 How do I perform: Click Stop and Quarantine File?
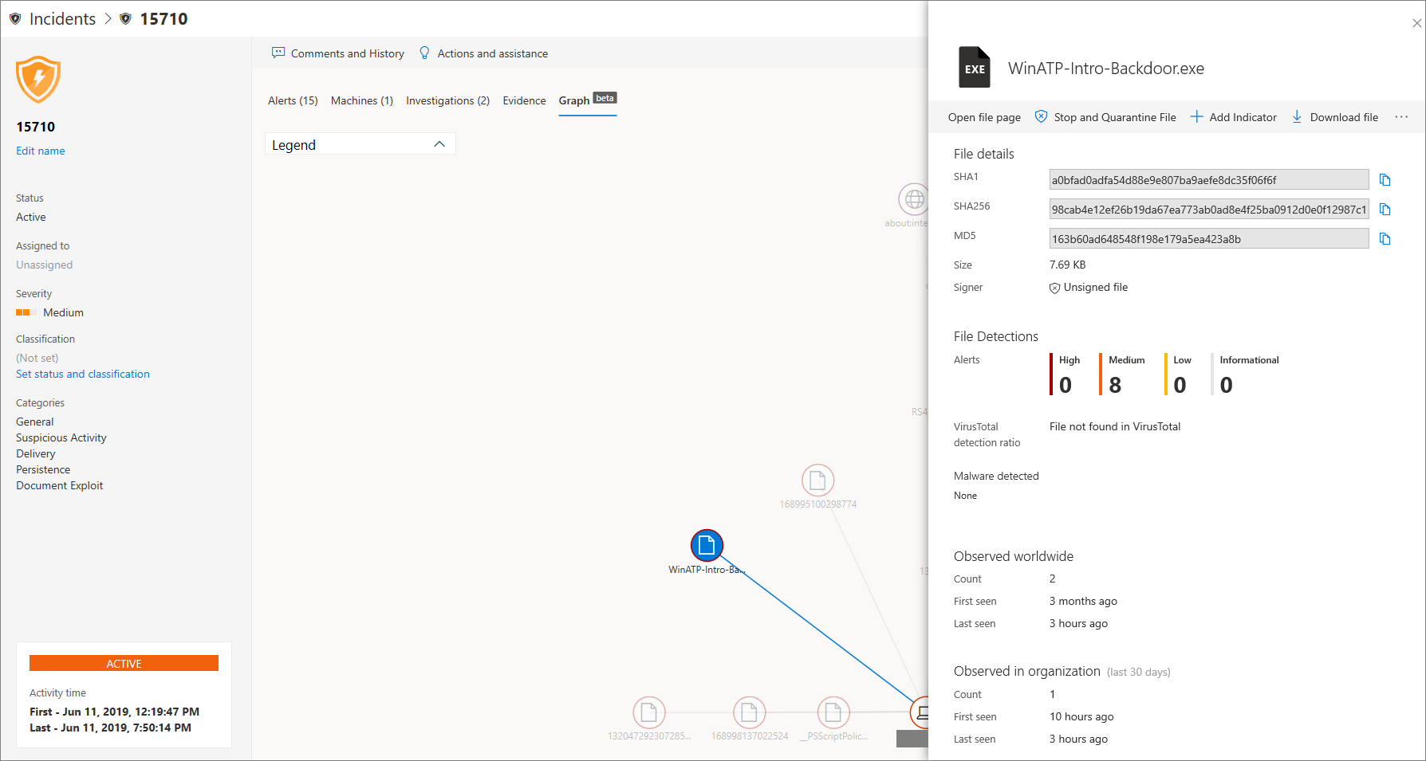[1105, 117]
